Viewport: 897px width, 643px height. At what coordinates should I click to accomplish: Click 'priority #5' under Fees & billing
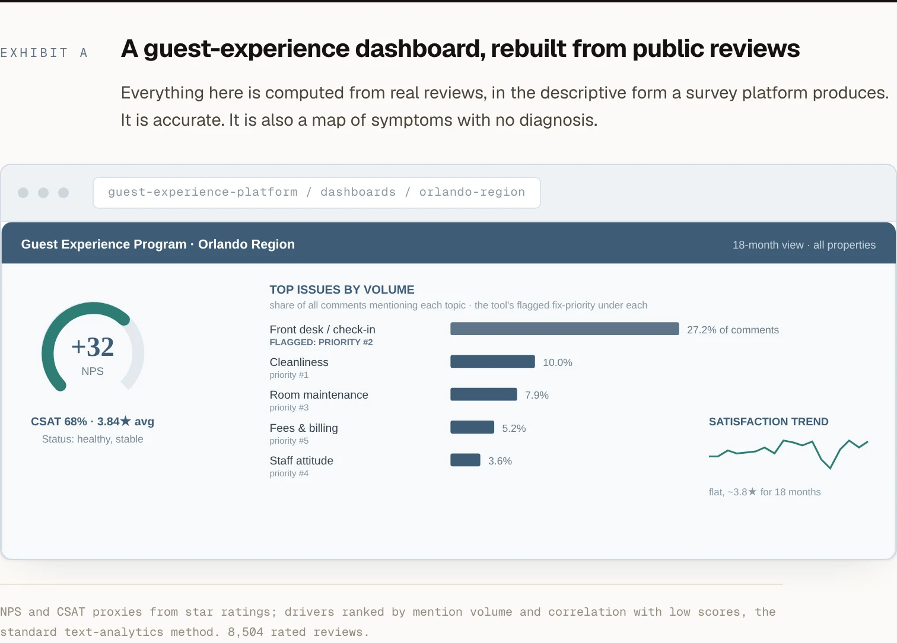click(x=289, y=441)
